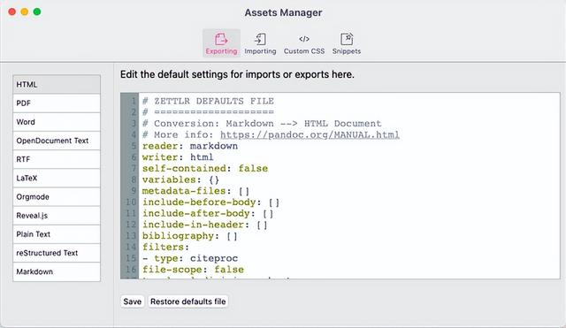Click the Save button

(x=132, y=301)
